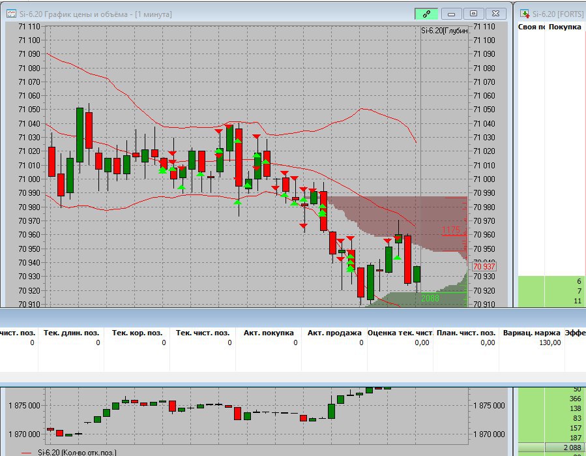Click the 'Вариац. маржа' column header
The image size is (586, 456).
532,333
